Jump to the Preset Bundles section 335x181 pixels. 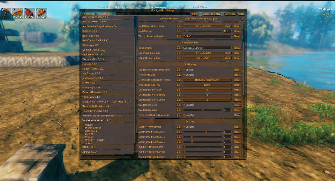click(93, 128)
